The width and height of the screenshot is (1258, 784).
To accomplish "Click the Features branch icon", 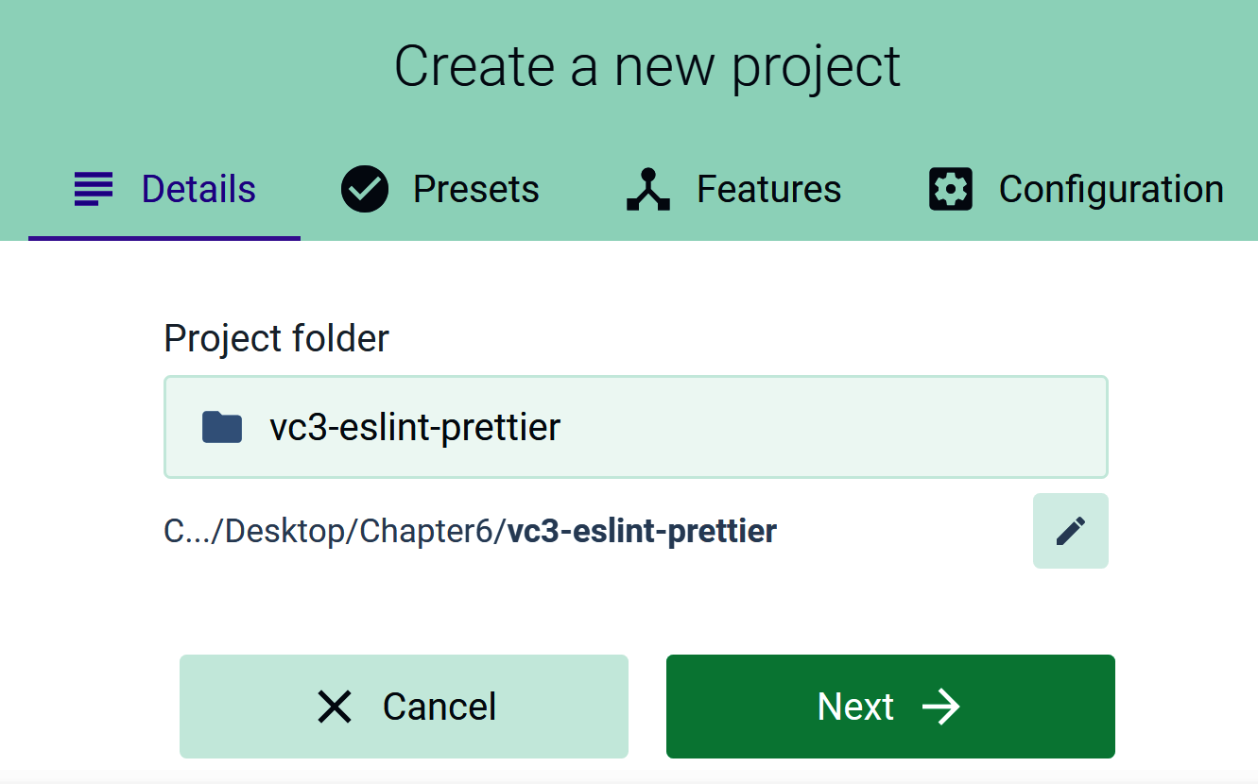I will click(x=647, y=189).
